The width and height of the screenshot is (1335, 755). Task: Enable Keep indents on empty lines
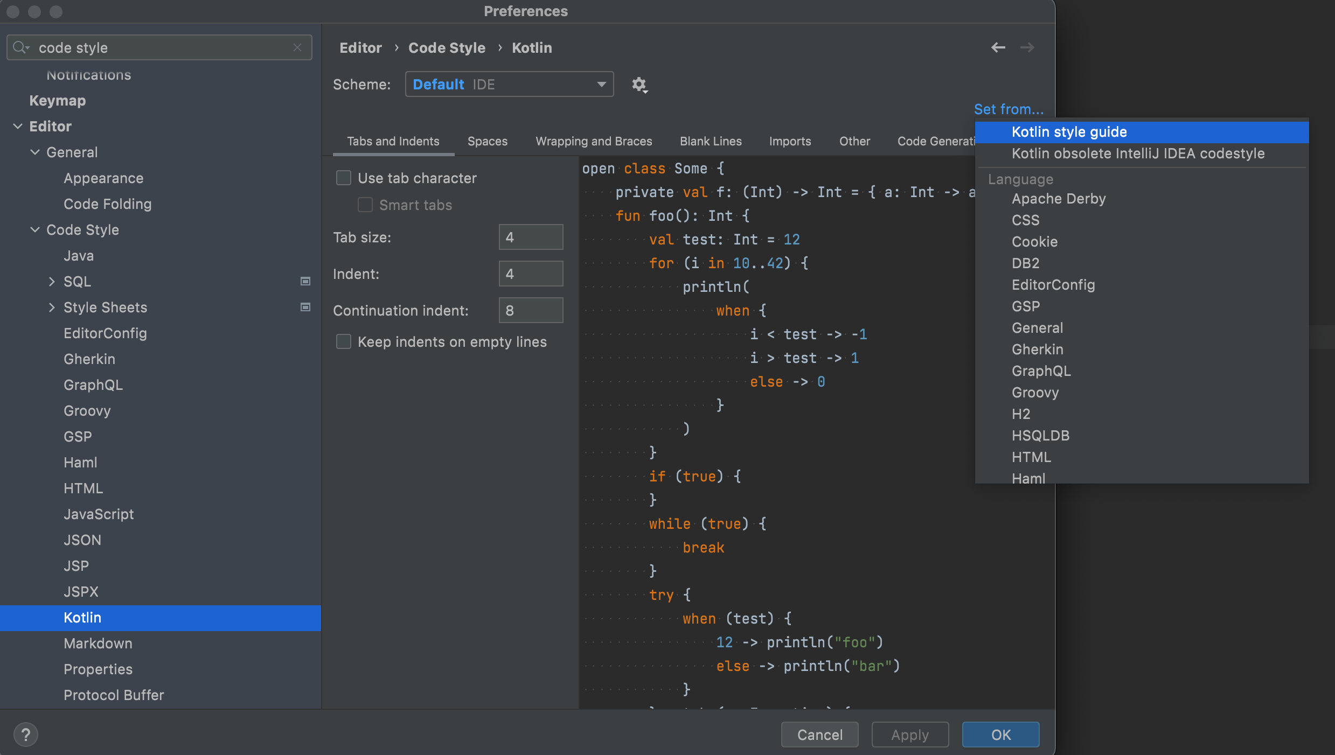[343, 341]
